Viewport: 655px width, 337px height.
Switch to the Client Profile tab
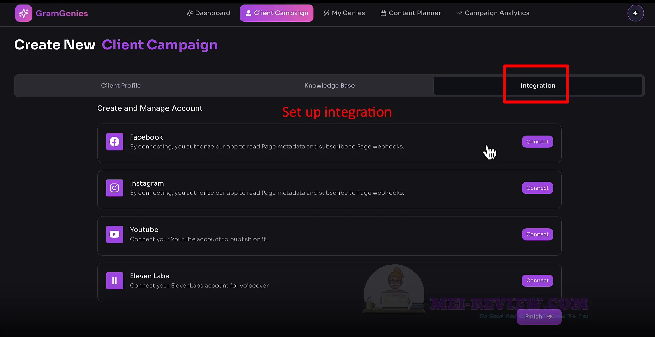[x=121, y=86]
